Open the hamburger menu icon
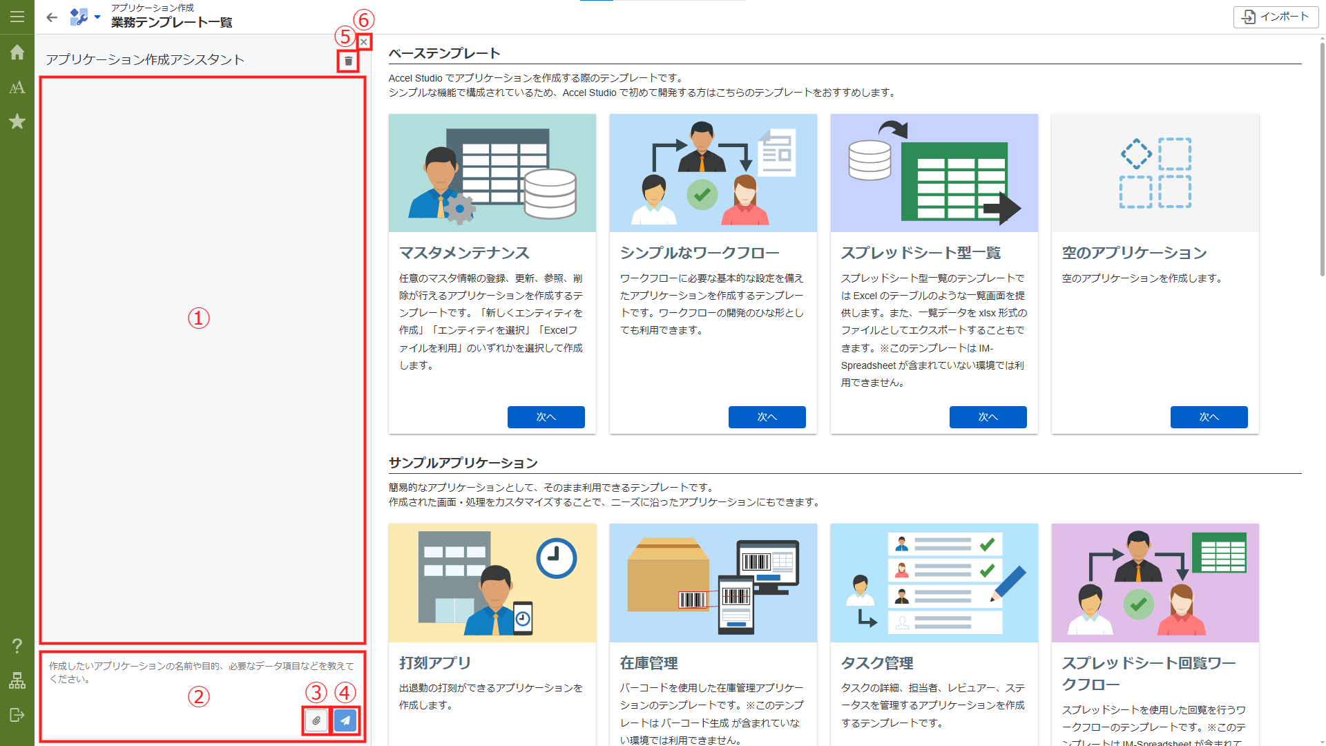Screen dimensions: 1326x746 coord(17,17)
